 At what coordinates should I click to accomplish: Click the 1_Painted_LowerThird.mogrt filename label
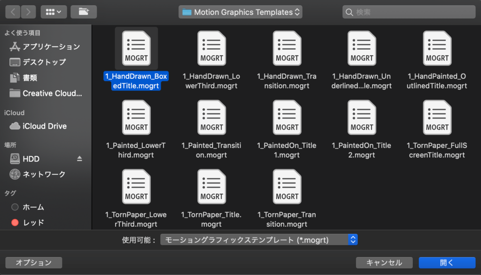coord(136,150)
